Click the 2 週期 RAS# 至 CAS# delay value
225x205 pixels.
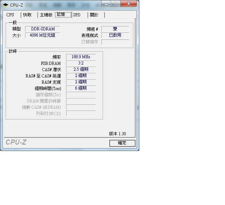tap(81, 76)
